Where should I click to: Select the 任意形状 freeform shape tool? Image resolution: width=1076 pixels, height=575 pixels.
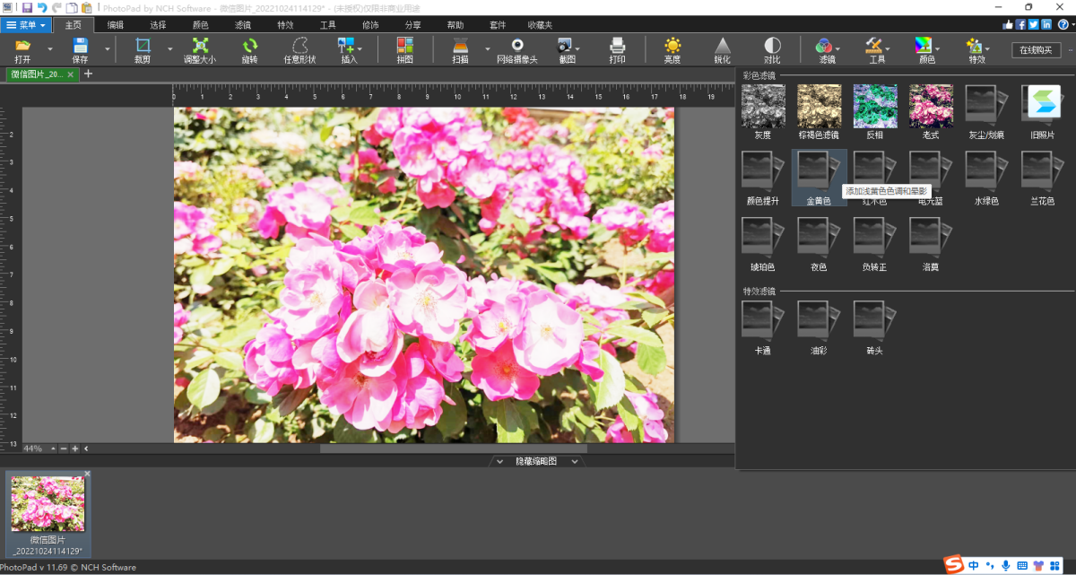(299, 46)
